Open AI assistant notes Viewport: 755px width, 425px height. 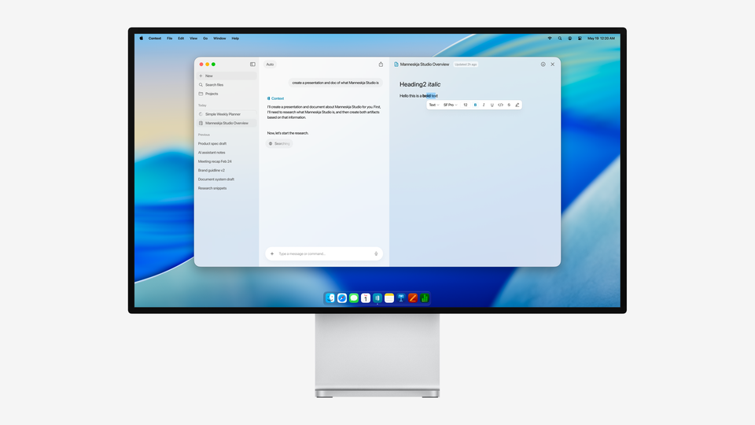coord(212,152)
